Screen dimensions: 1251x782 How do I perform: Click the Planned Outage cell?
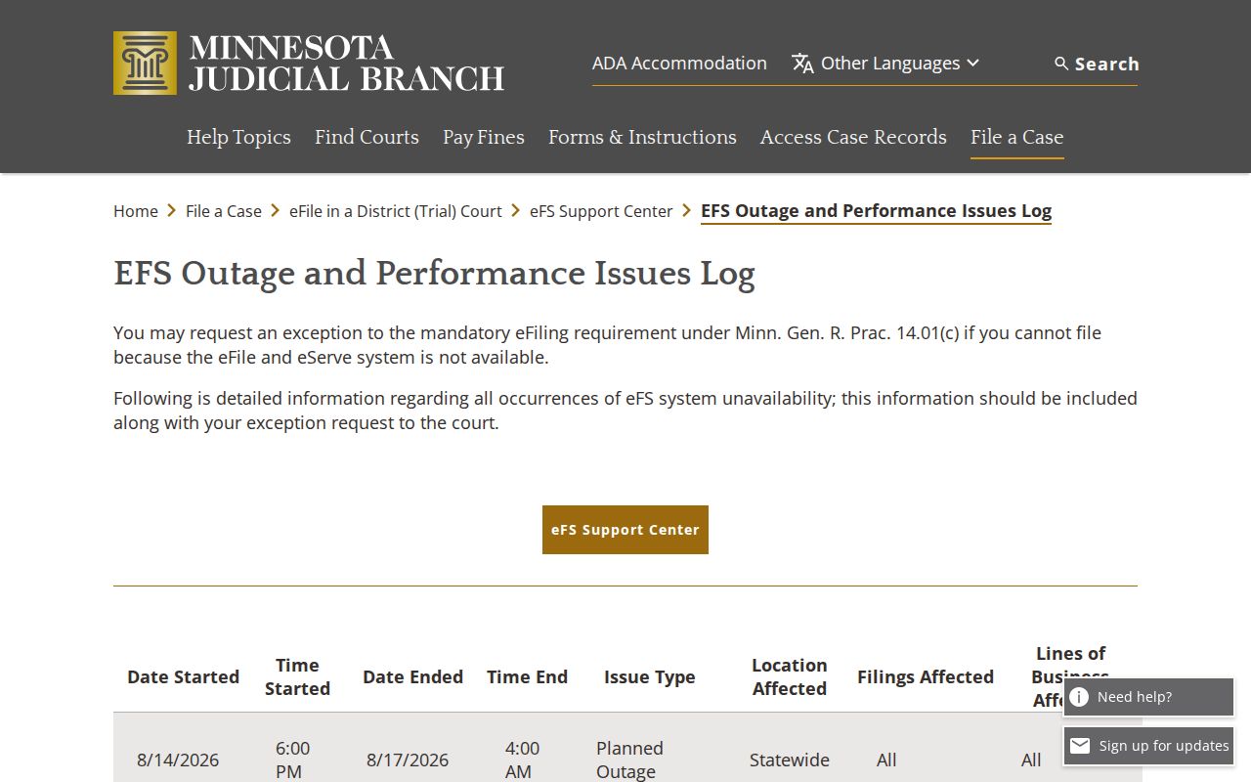click(629, 760)
